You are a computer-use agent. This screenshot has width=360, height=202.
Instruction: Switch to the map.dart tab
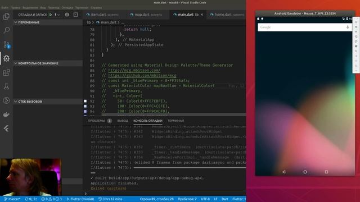tap(146, 15)
